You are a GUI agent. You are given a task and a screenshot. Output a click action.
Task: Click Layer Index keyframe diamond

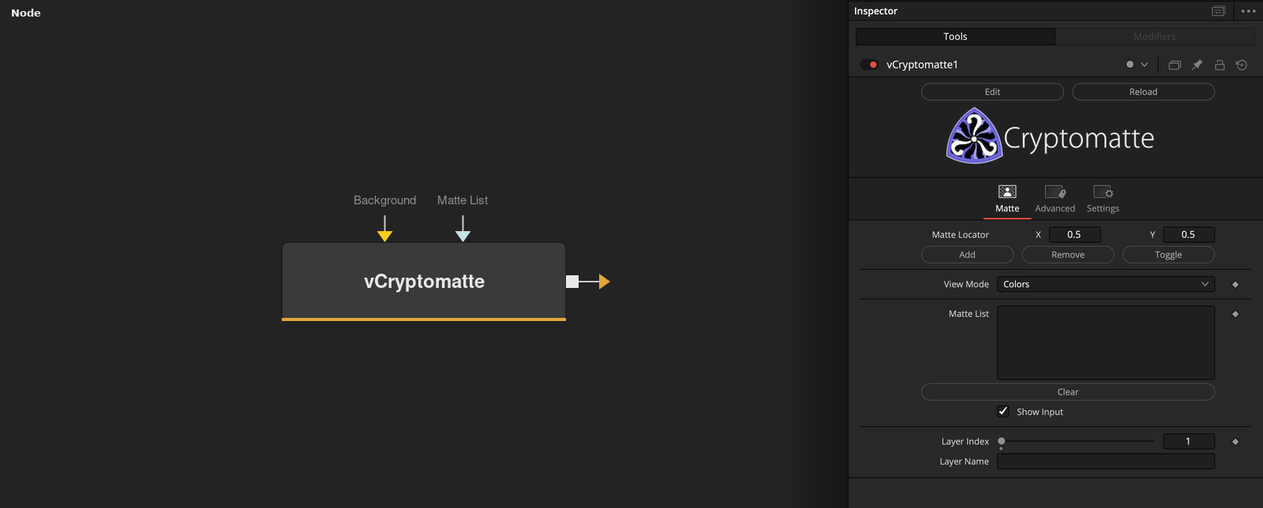click(x=1235, y=442)
